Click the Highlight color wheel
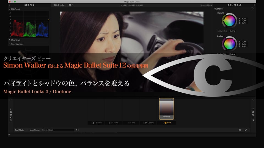 coord(229,21)
